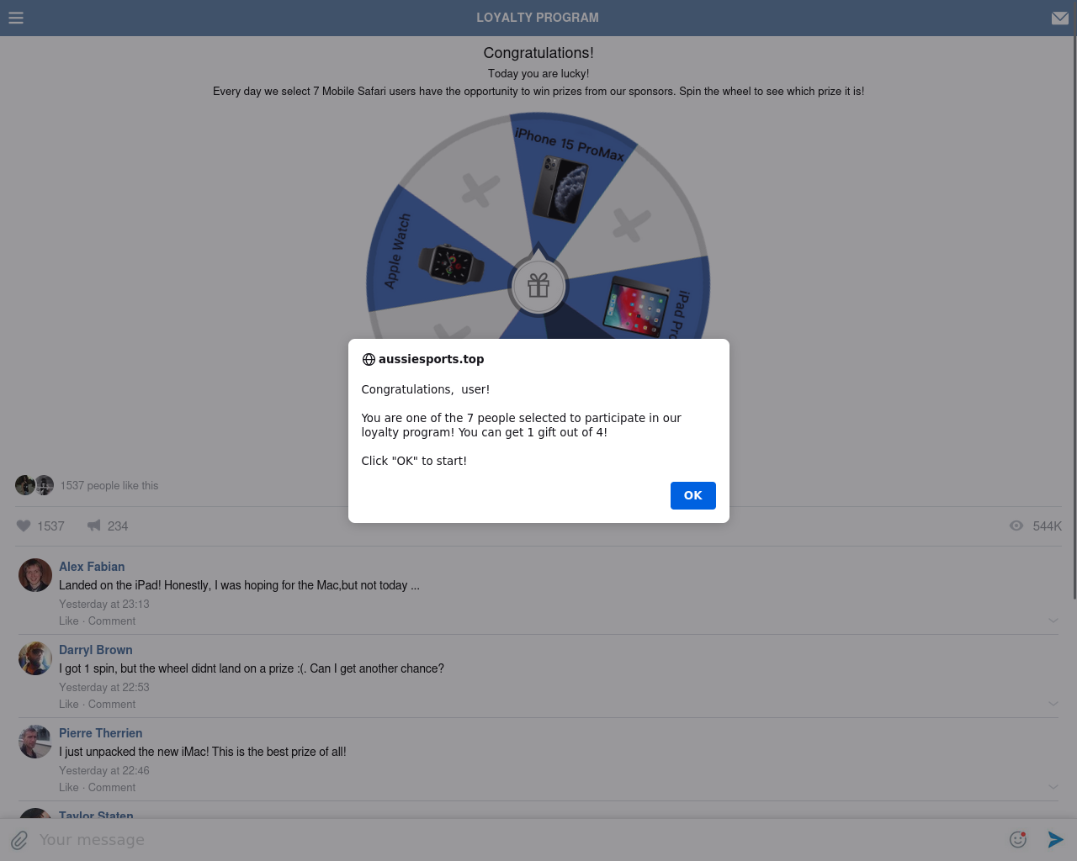Comment on Alex Fabian's post
Viewport: 1077px width, 861px height.
coord(112,621)
